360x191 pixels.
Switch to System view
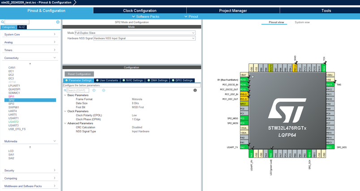(302, 22)
